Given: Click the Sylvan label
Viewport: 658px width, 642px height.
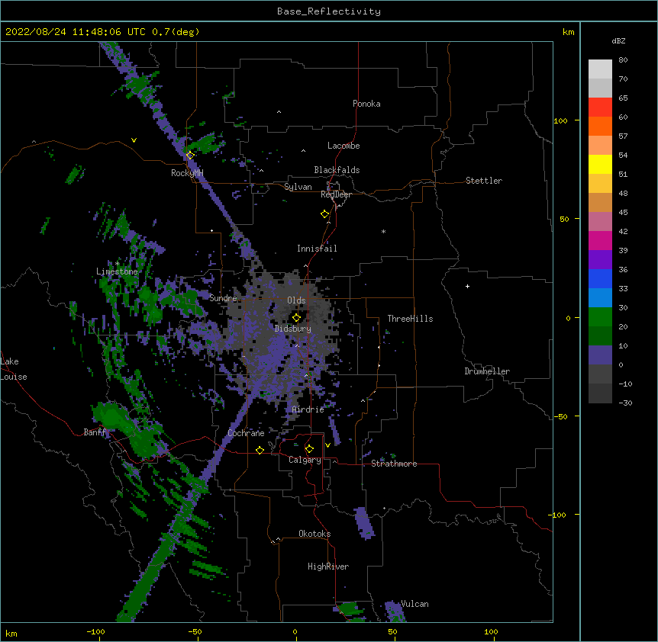Looking at the screenshot, I should [x=298, y=187].
